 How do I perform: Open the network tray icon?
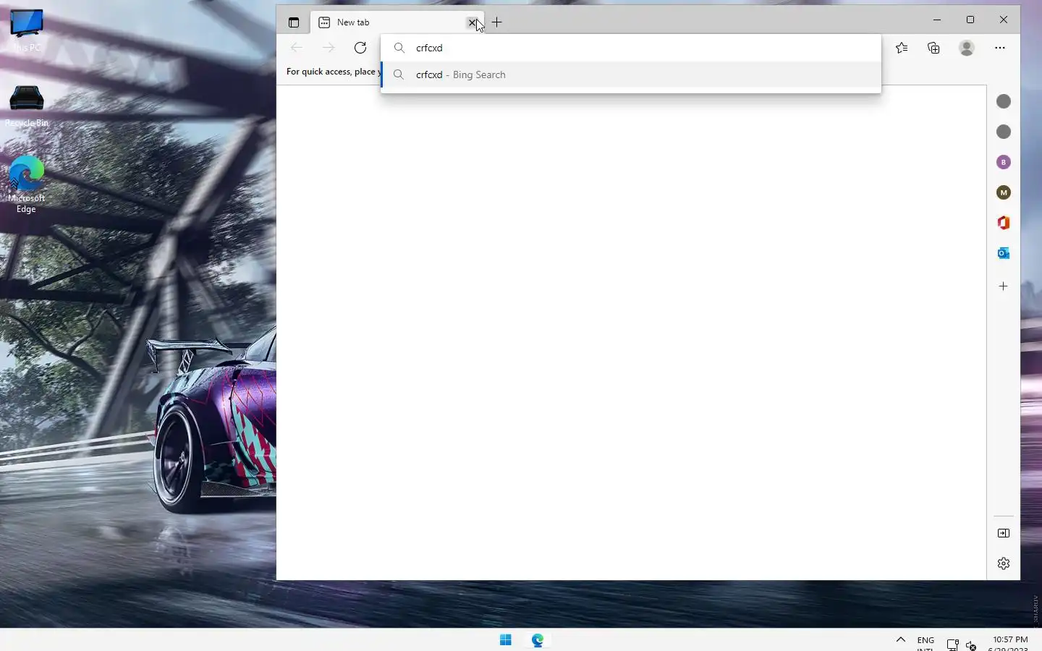click(953, 645)
